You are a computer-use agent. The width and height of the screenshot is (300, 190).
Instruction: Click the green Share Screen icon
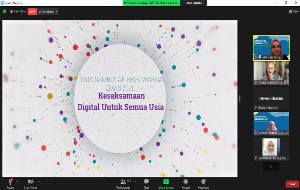166,181
